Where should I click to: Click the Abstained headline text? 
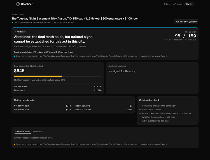click(54, 39)
